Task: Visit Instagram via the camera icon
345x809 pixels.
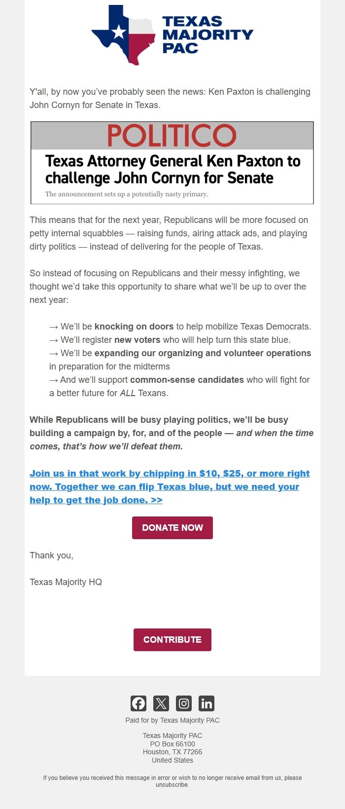Action: click(x=184, y=703)
